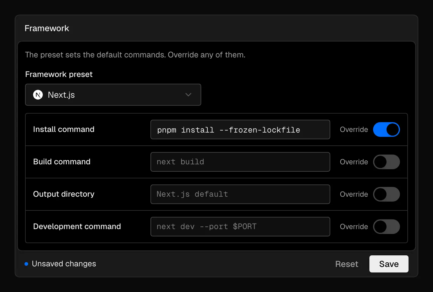Click the 'Framework' section heading
Viewport: 433px width, 292px height.
pyautogui.click(x=47, y=28)
